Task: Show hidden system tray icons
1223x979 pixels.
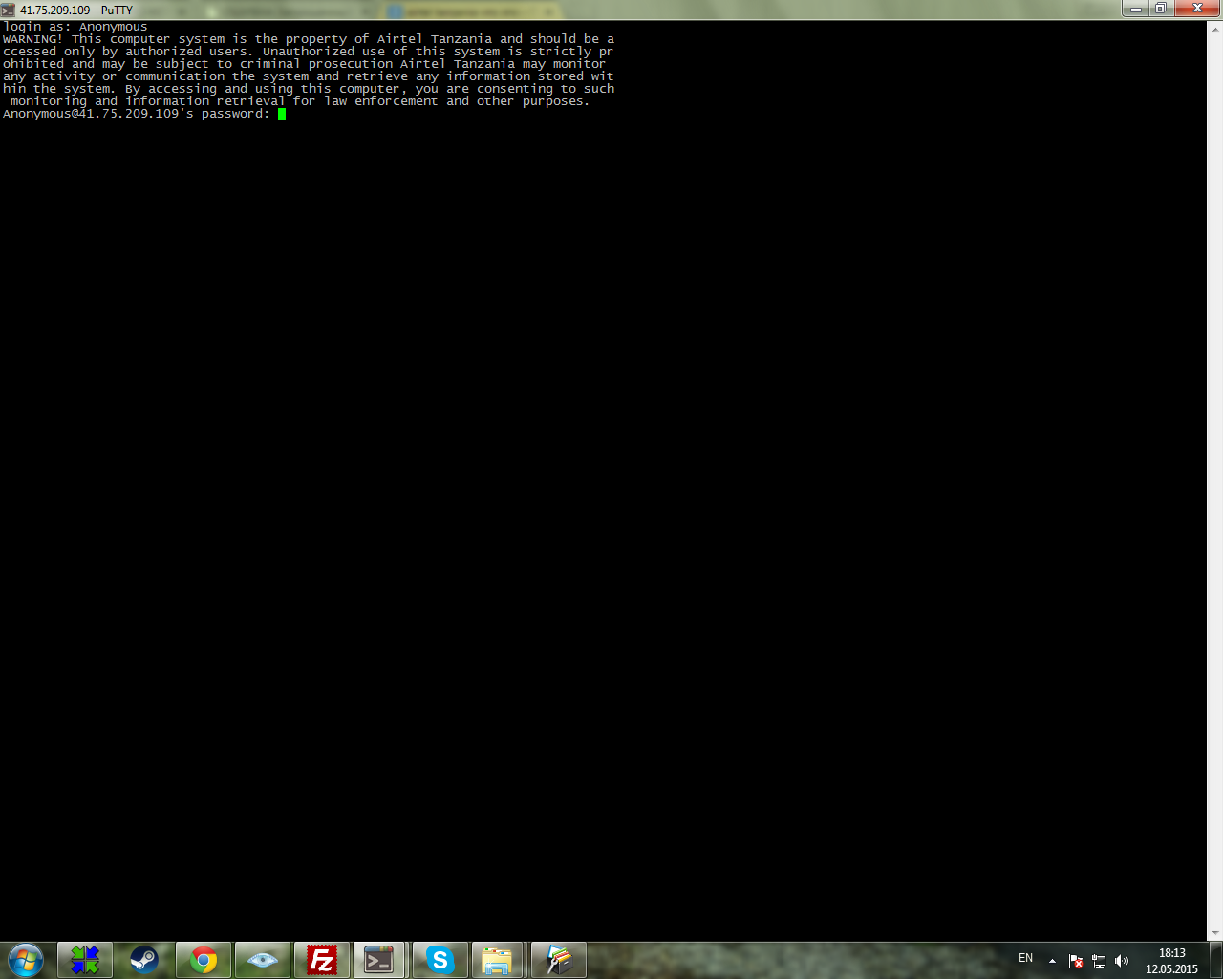Action: tap(1052, 961)
